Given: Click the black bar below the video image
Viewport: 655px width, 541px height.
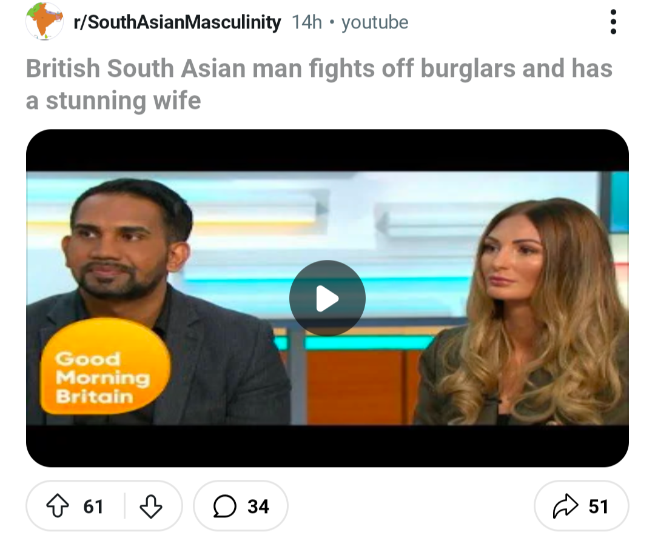Looking at the screenshot, I should [x=327, y=445].
